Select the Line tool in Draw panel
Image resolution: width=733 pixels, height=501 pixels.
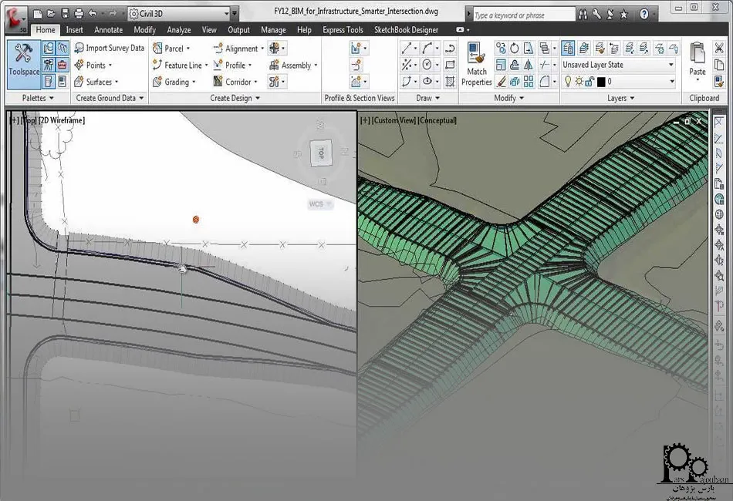(407, 48)
